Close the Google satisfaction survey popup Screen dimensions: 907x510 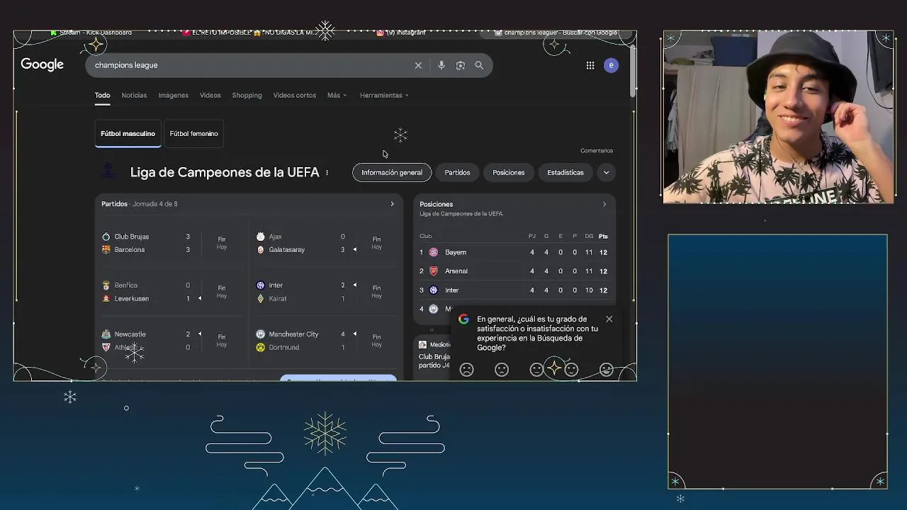[x=609, y=319]
